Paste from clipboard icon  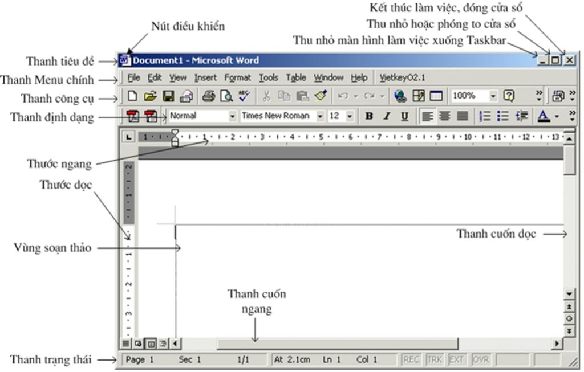pos(302,96)
